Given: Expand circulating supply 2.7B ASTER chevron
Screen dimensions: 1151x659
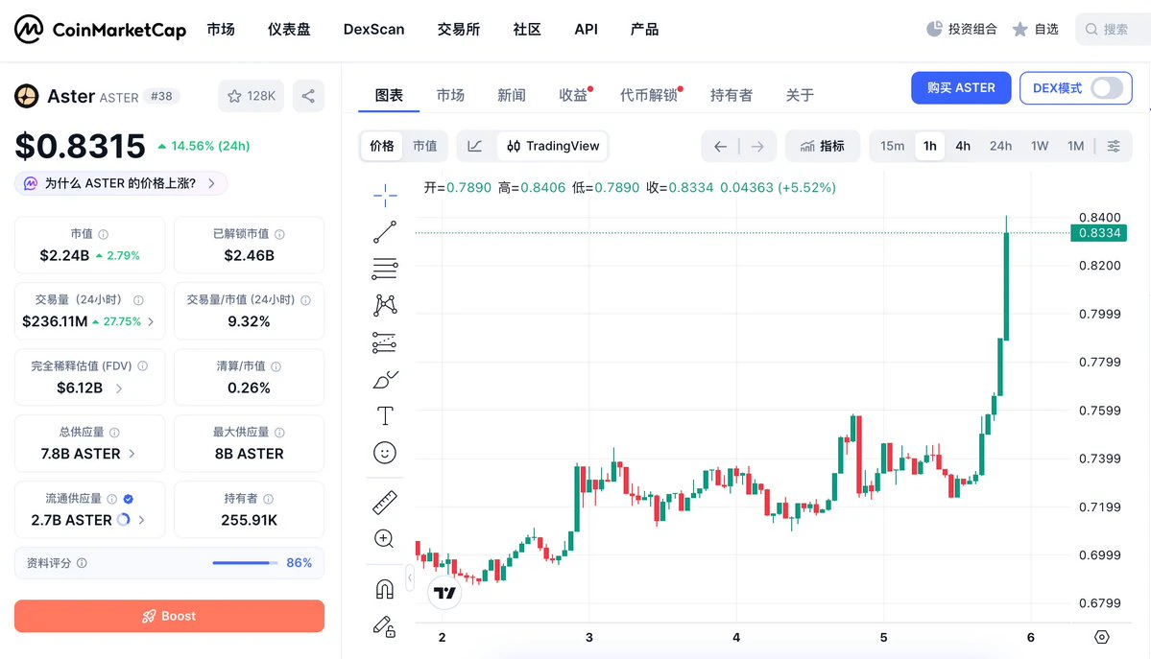Looking at the screenshot, I should click(x=142, y=520).
